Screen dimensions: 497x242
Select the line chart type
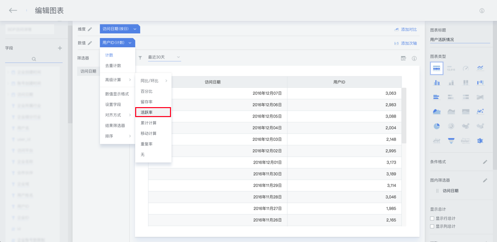pos(480,68)
